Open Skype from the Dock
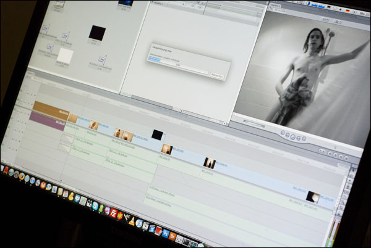The height and width of the screenshot is (248, 371). (95, 205)
